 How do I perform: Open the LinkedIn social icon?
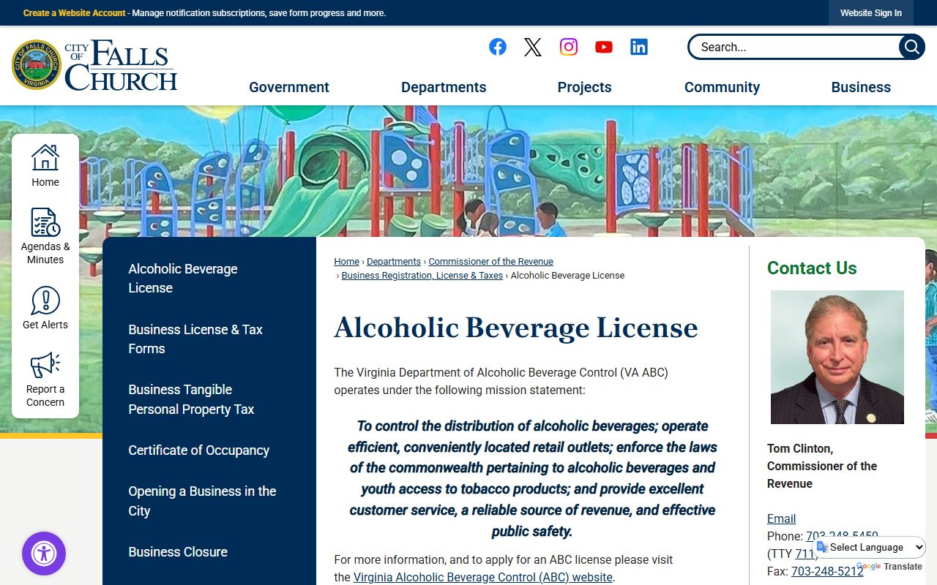[x=639, y=47]
